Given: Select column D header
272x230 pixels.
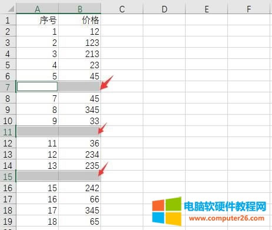Looking at the screenshot, I should [x=164, y=9].
